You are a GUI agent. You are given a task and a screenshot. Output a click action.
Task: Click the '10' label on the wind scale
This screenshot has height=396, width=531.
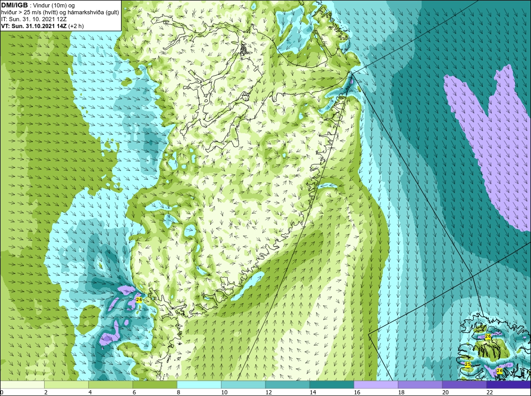[x=224, y=392]
